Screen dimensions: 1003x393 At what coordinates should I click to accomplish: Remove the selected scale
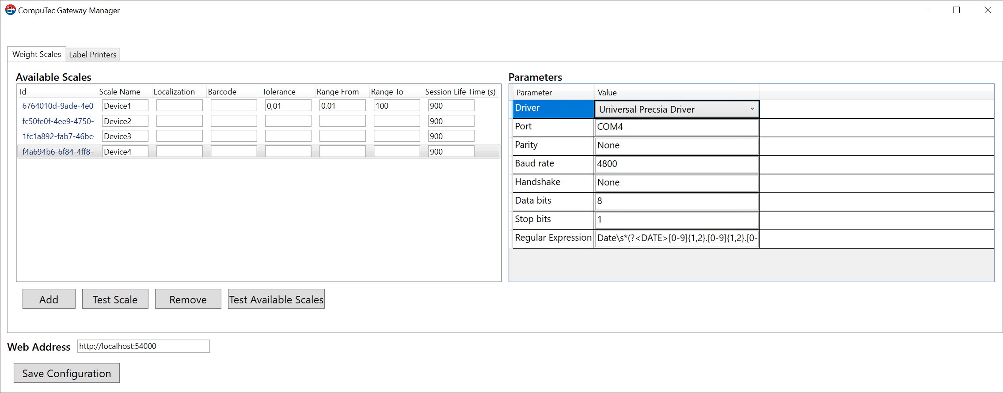click(188, 299)
